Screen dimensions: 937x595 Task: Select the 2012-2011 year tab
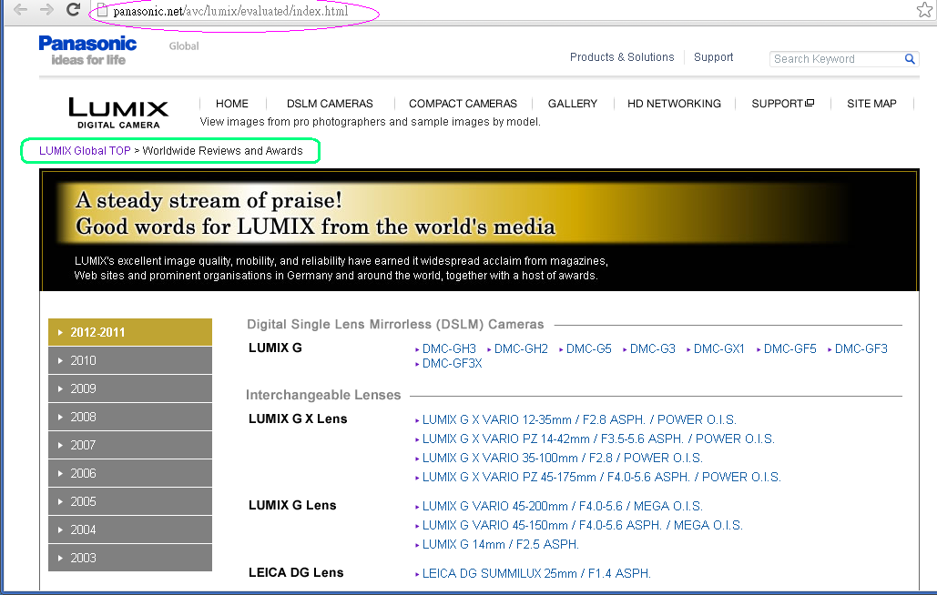click(130, 332)
